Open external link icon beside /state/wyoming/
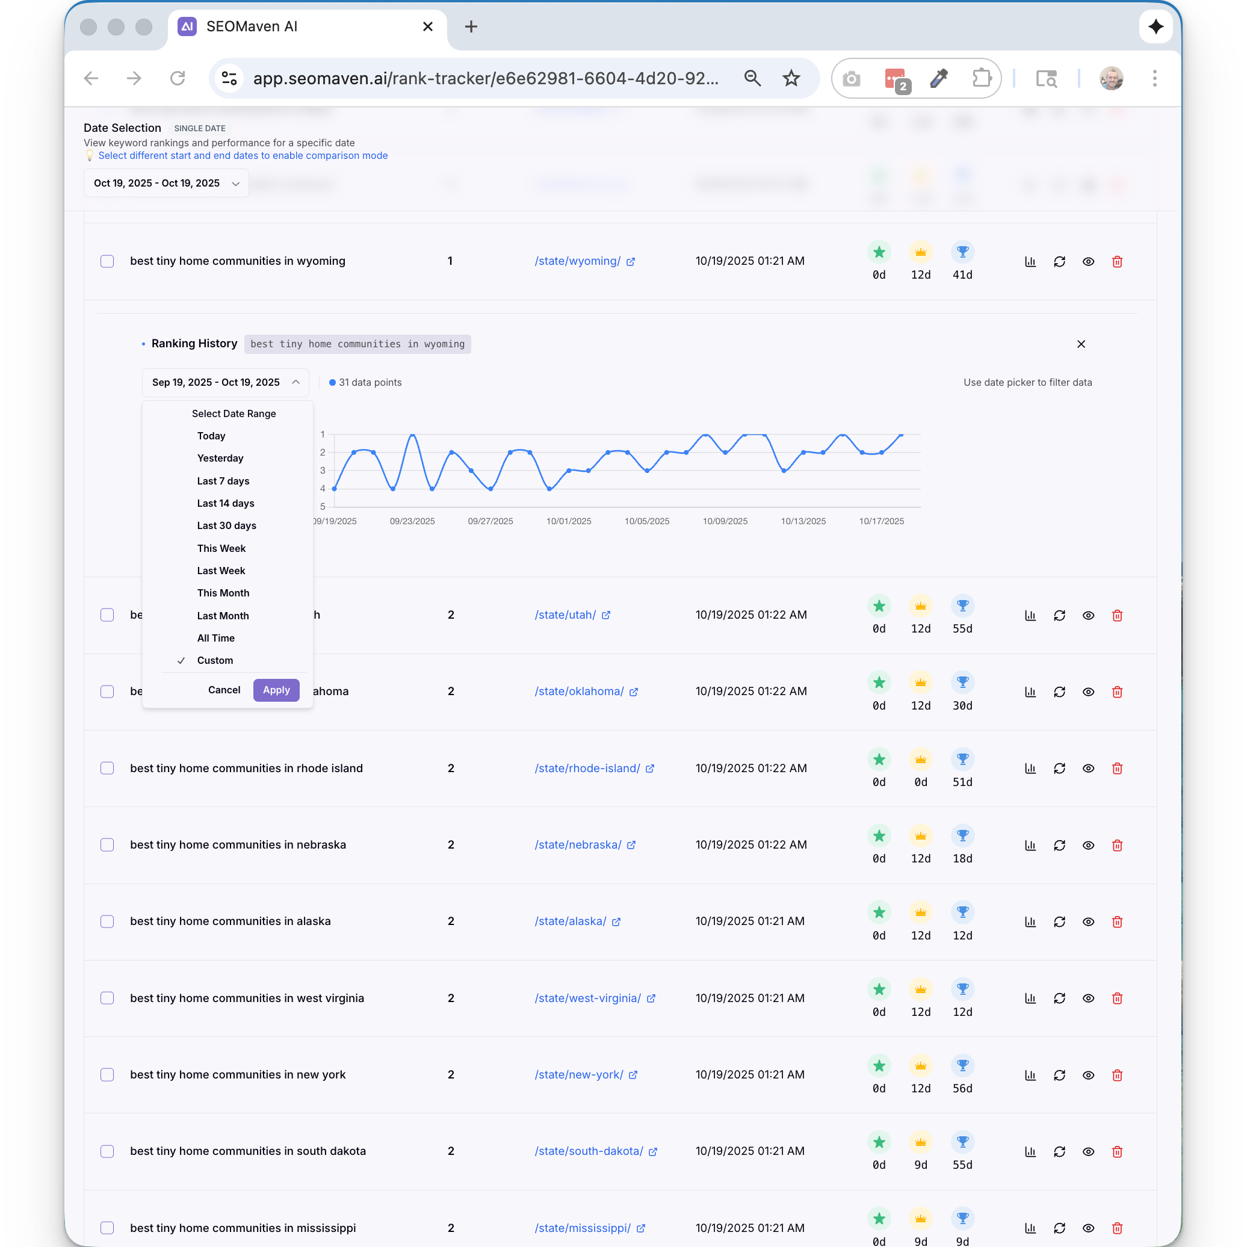Image resolution: width=1247 pixels, height=1247 pixels. (631, 261)
